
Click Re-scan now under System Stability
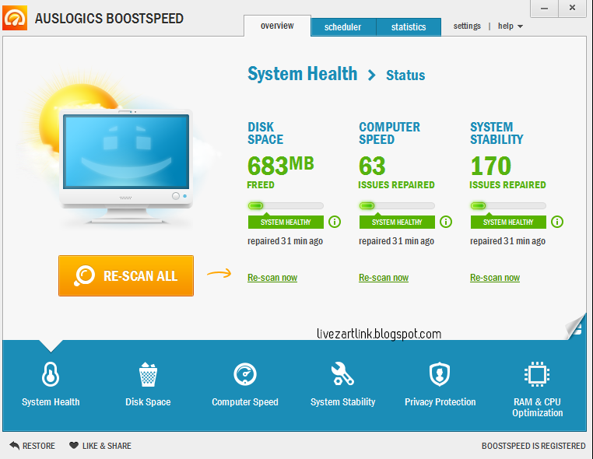[495, 278]
